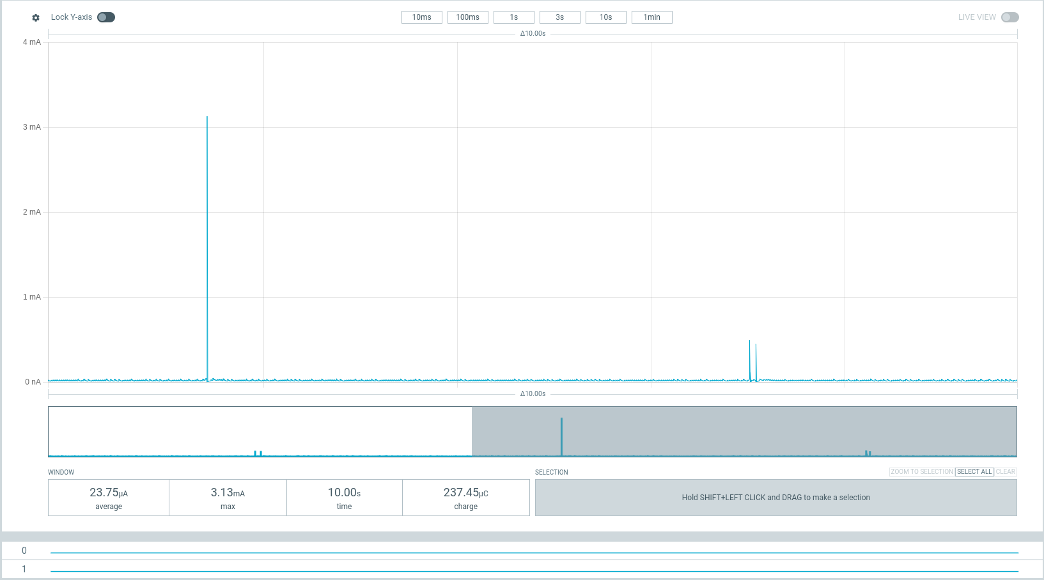Select the 10ms time window
The image size is (1044, 580).
click(x=421, y=17)
